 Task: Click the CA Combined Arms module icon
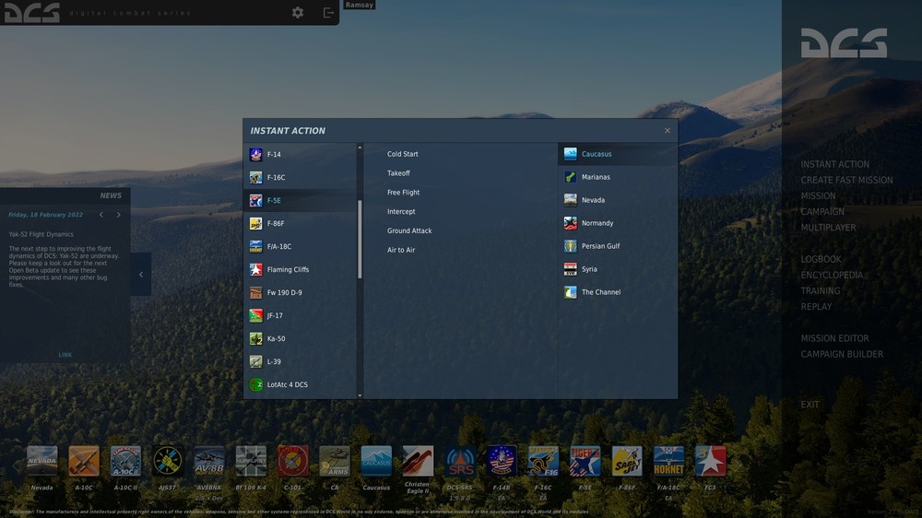pos(334,461)
